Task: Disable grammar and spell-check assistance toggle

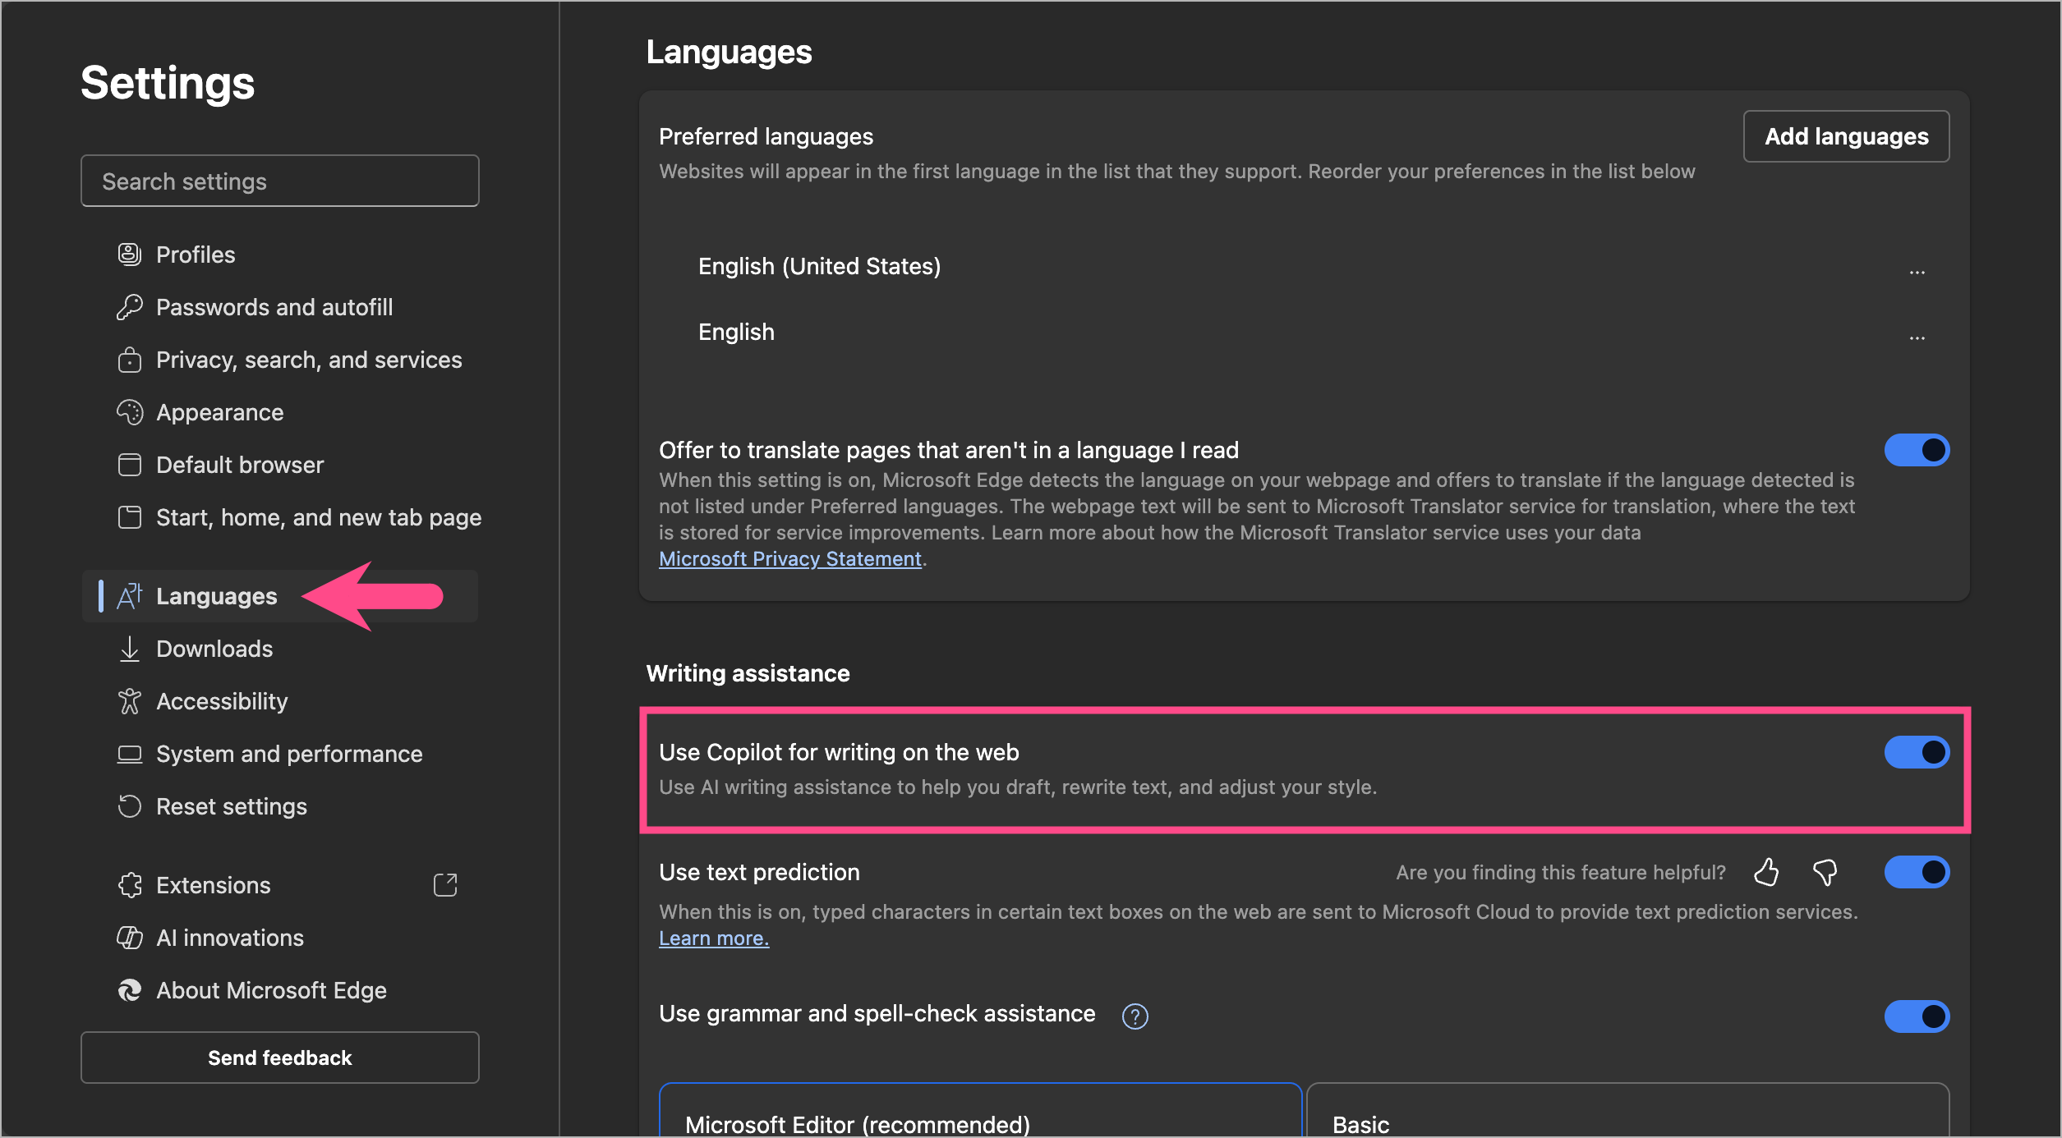Action: point(1916,1016)
